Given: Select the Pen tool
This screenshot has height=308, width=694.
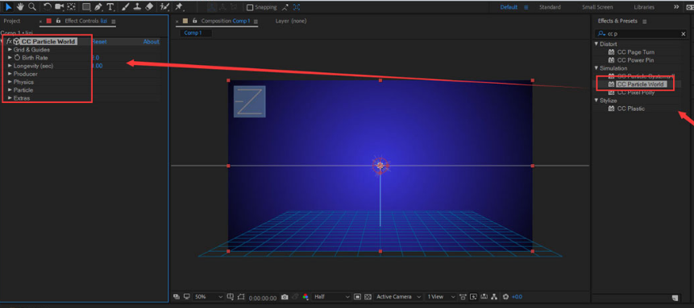Looking at the screenshot, I should coord(98,7).
